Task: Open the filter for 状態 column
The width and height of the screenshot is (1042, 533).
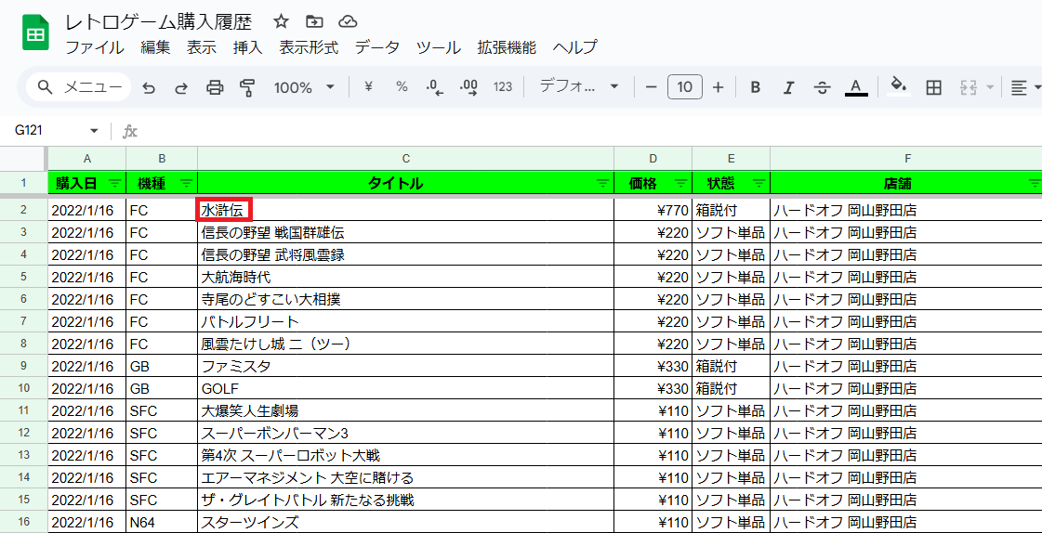Action: [x=758, y=183]
